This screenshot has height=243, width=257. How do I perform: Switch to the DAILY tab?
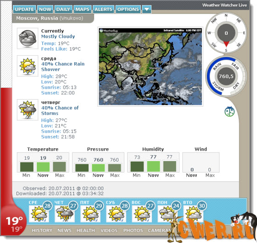tap(63, 9)
